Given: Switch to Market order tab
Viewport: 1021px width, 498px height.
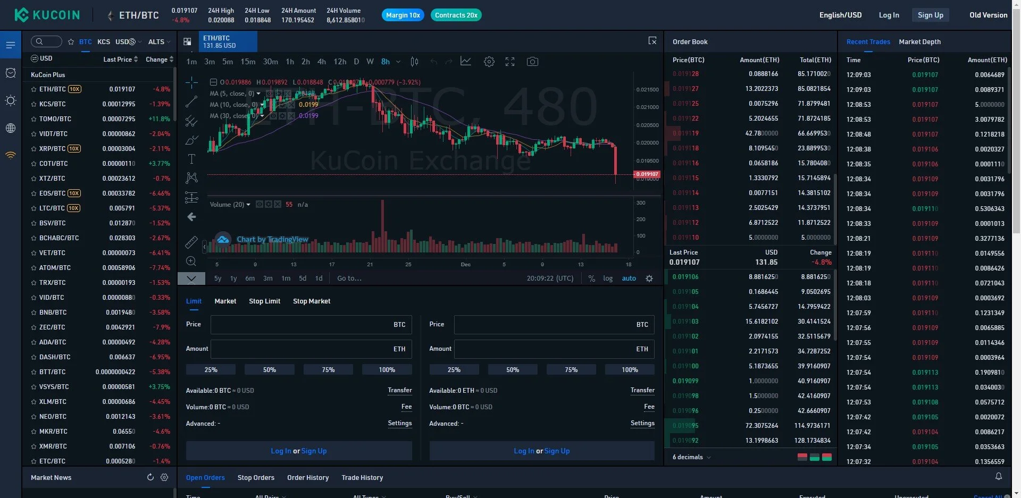Looking at the screenshot, I should pyautogui.click(x=225, y=301).
